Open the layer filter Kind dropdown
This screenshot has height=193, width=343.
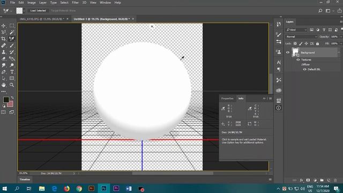click(296, 30)
